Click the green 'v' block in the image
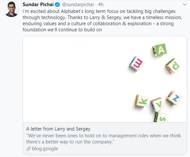 158,104
